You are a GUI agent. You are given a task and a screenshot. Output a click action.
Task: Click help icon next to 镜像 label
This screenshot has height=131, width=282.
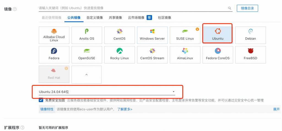pyautogui.click(x=15, y=9)
